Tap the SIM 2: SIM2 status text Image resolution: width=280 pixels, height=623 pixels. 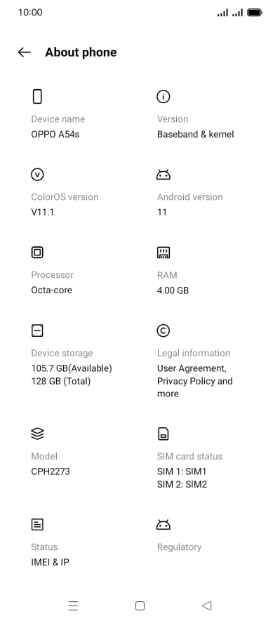(182, 484)
